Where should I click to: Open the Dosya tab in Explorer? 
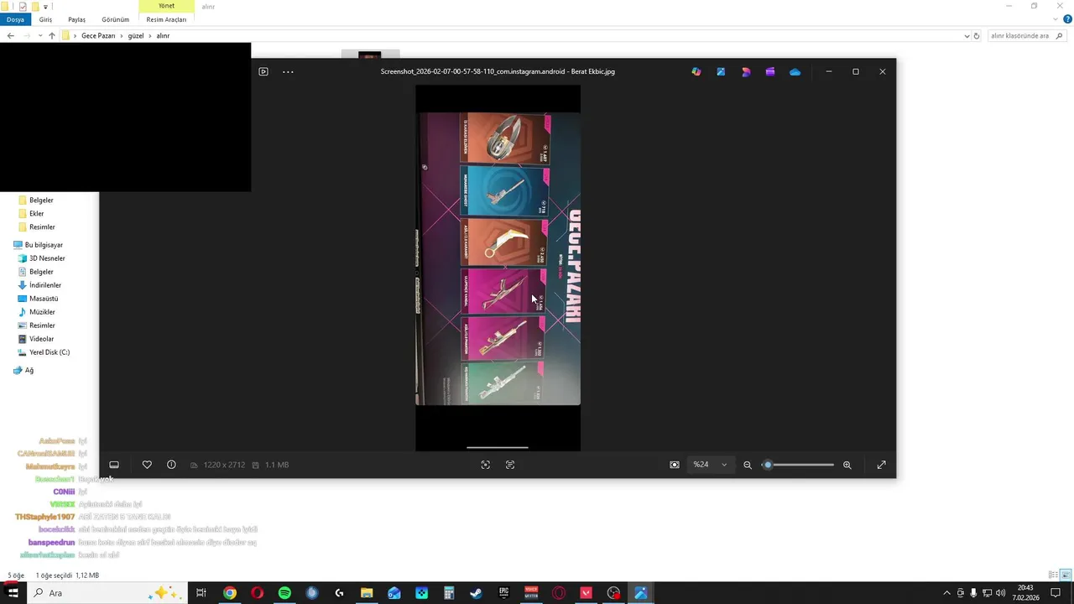pos(15,19)
